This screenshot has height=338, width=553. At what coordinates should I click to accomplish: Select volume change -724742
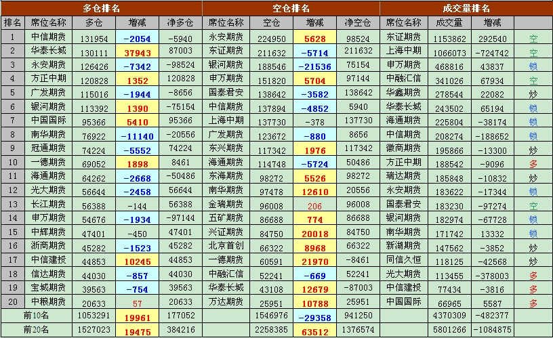(492, 54)
